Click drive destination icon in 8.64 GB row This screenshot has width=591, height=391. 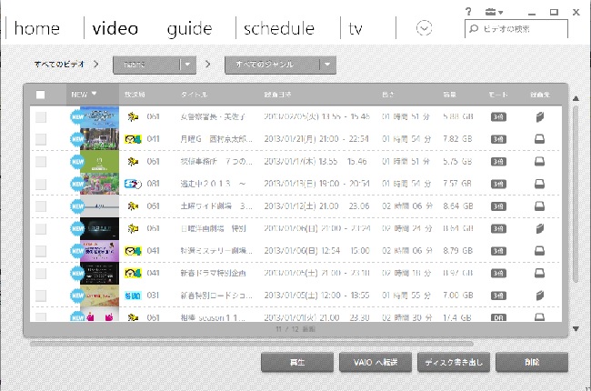tap(540, 206)
